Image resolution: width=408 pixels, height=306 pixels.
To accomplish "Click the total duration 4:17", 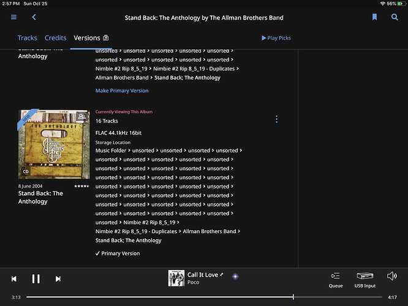I will click(392, 297).
